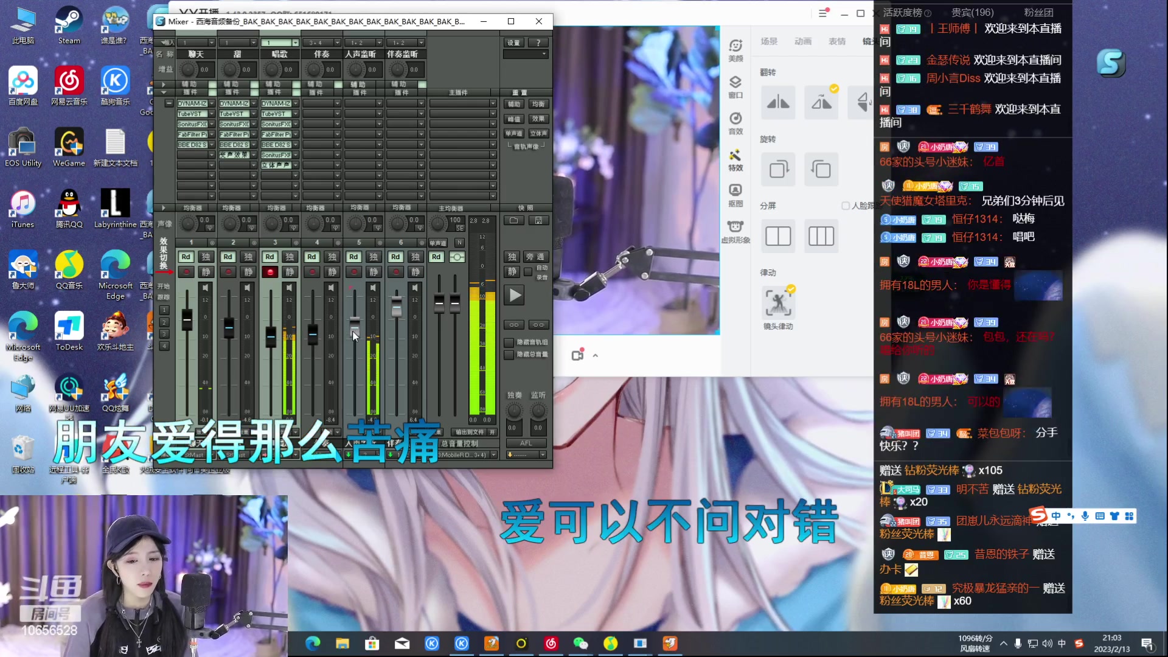This screenshot has width=1168, height=657.
Task: Toggle 辅助 enable box on 聊天 channel
Action: [x=212, y=85]
